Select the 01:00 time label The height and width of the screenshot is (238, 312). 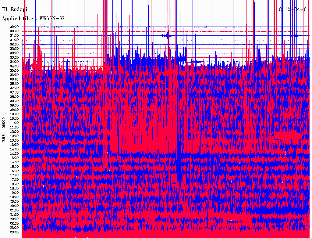(14, 35)
